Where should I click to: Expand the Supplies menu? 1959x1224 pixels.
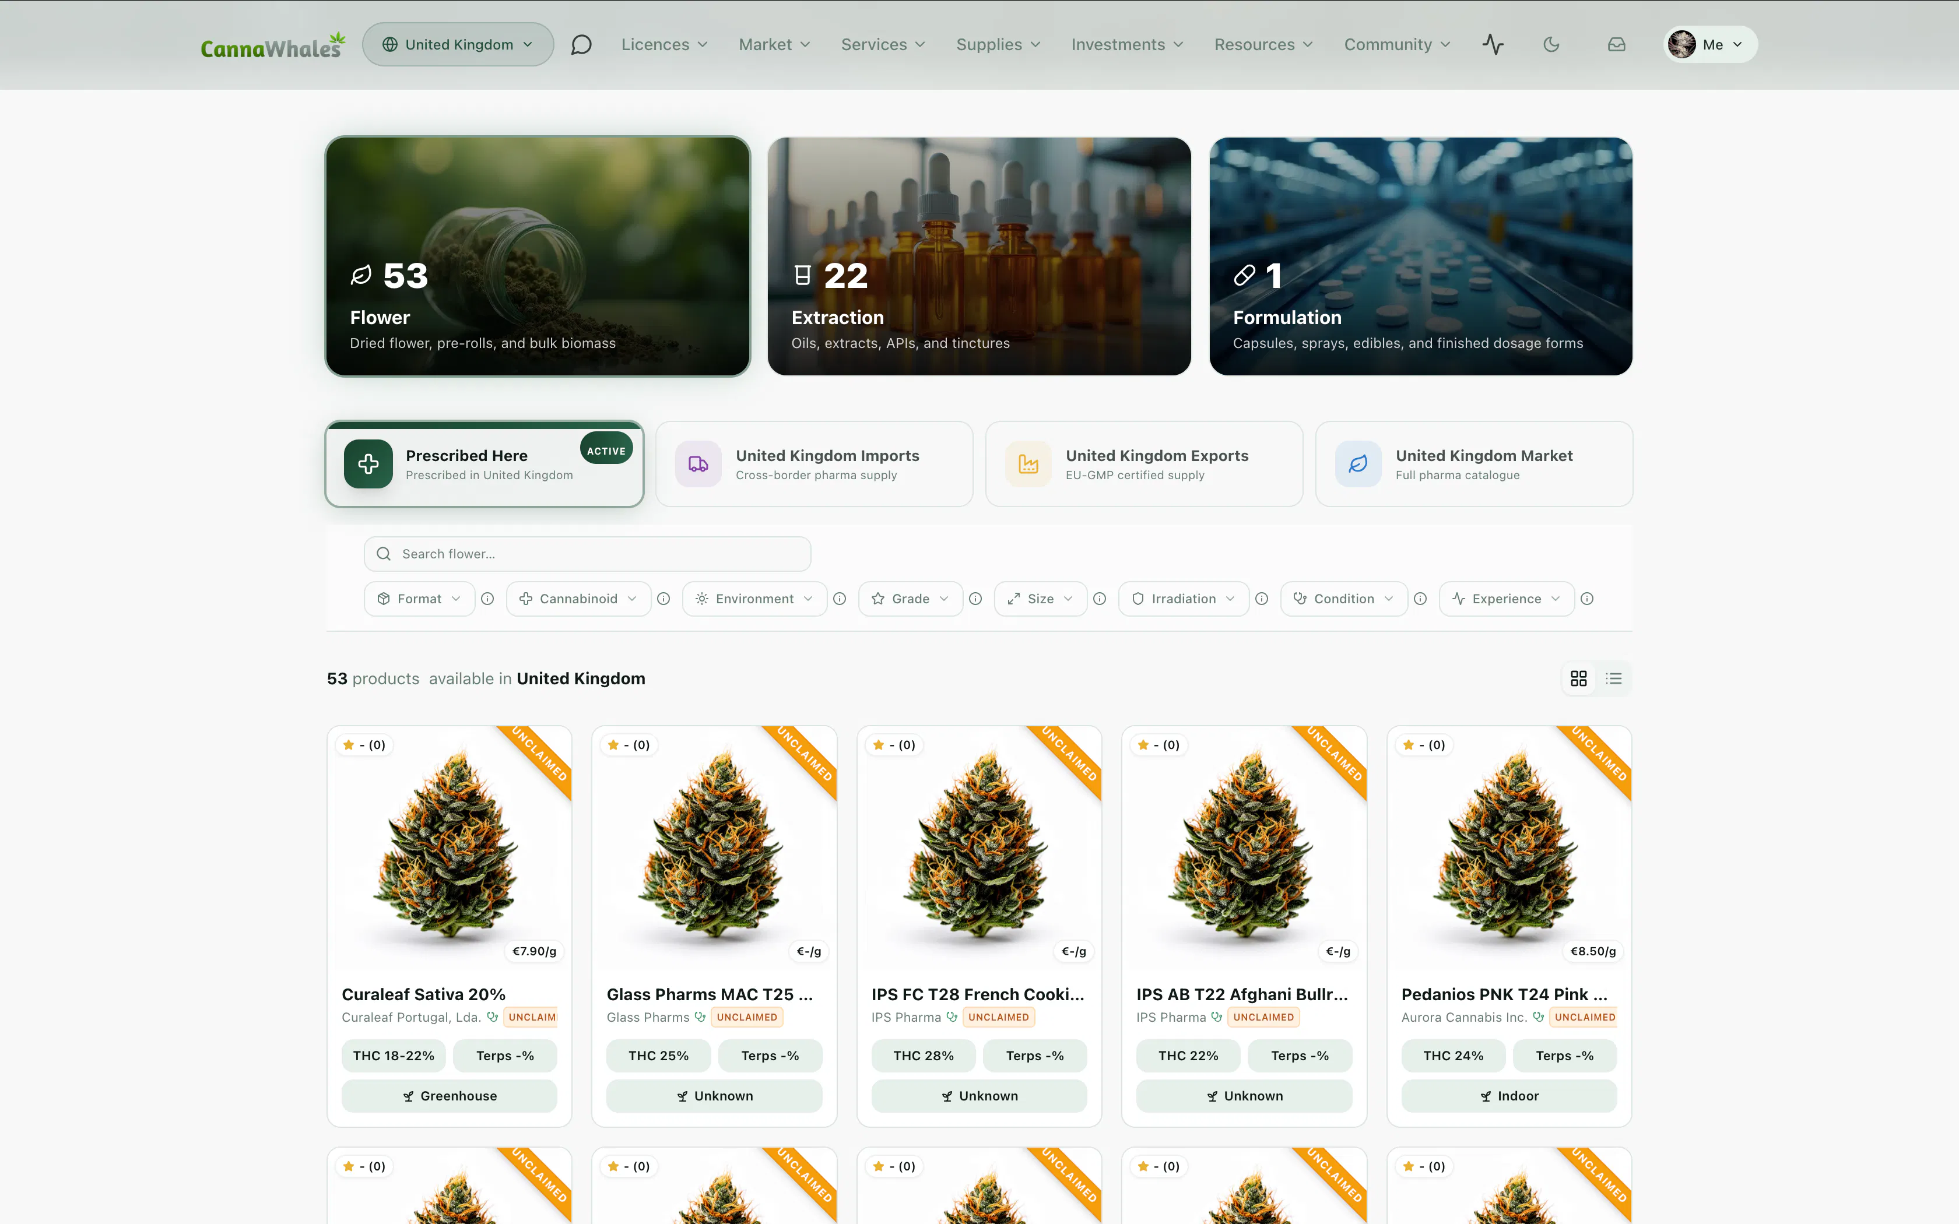pos(998,44)
